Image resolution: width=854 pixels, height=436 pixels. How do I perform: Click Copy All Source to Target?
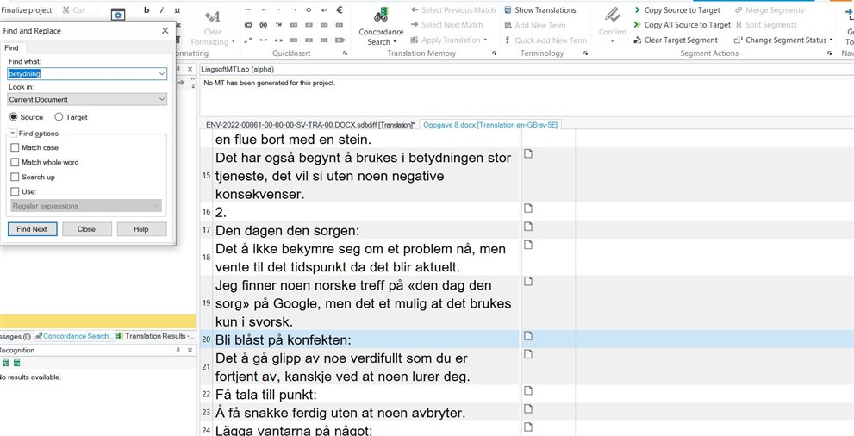(683, 24)
